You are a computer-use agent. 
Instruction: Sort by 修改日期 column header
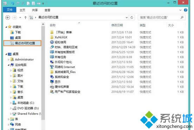point(117,25)
